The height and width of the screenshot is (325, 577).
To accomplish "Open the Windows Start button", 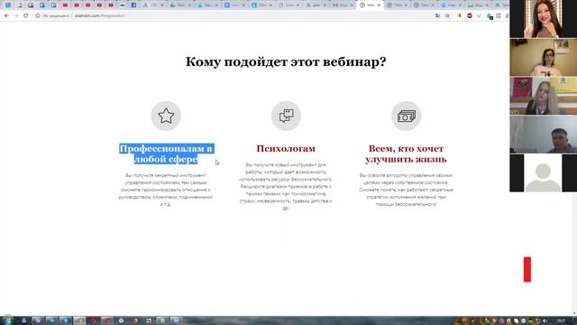I will click(x=7, y=320).
